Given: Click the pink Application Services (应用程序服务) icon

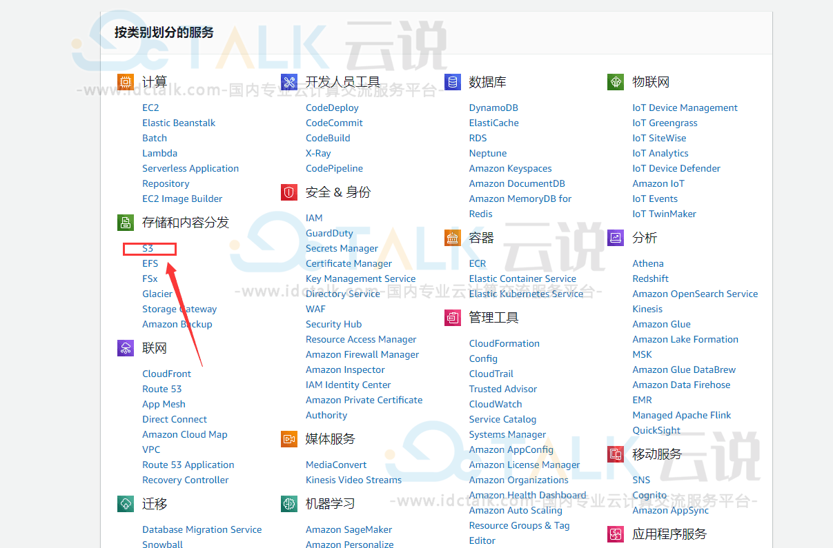Looking at the screenshot, I should (616, 534).
